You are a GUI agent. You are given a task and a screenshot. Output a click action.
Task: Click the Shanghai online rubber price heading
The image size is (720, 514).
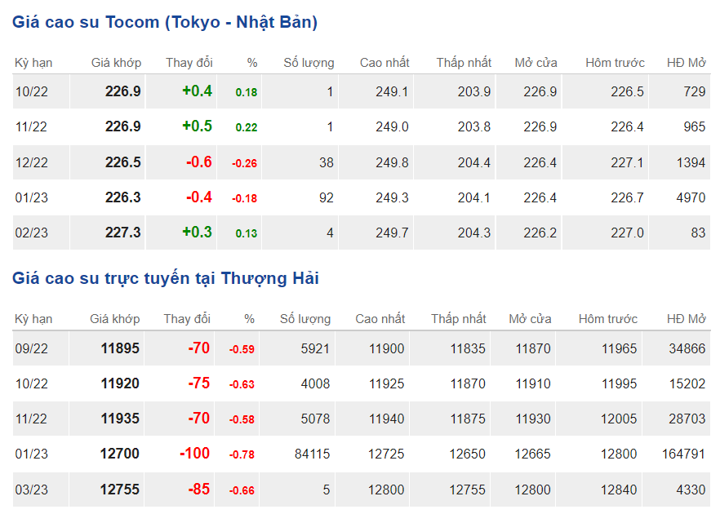(165, 278)
